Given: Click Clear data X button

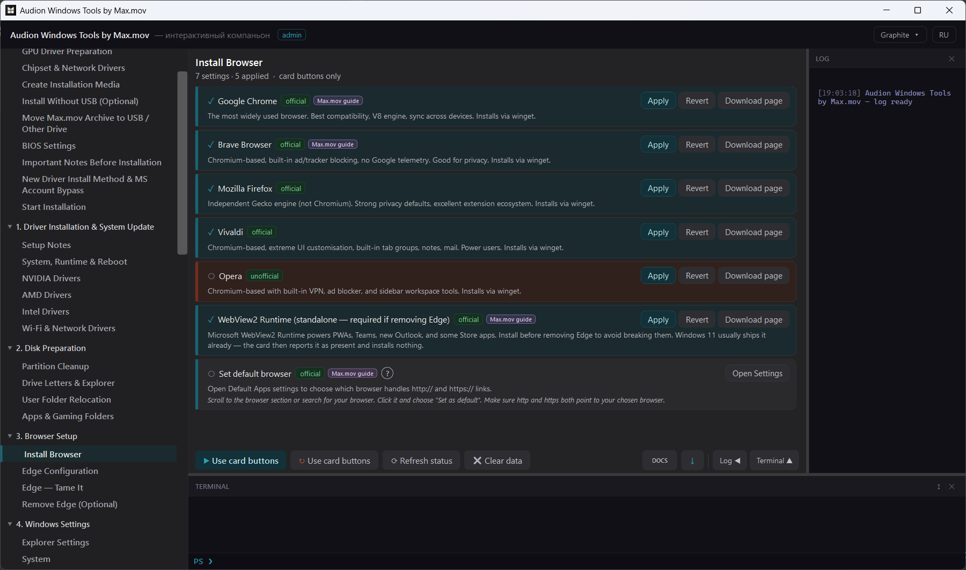Looking at the screenshot, I should pos(497,461).
